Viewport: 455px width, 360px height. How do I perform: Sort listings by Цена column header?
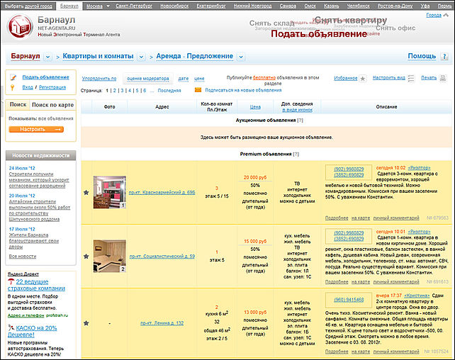[256, 107]
